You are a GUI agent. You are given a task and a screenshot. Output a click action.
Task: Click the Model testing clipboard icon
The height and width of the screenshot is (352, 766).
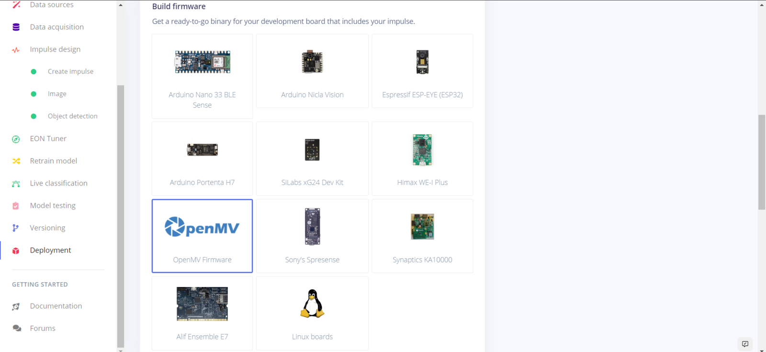pos(16,206)
